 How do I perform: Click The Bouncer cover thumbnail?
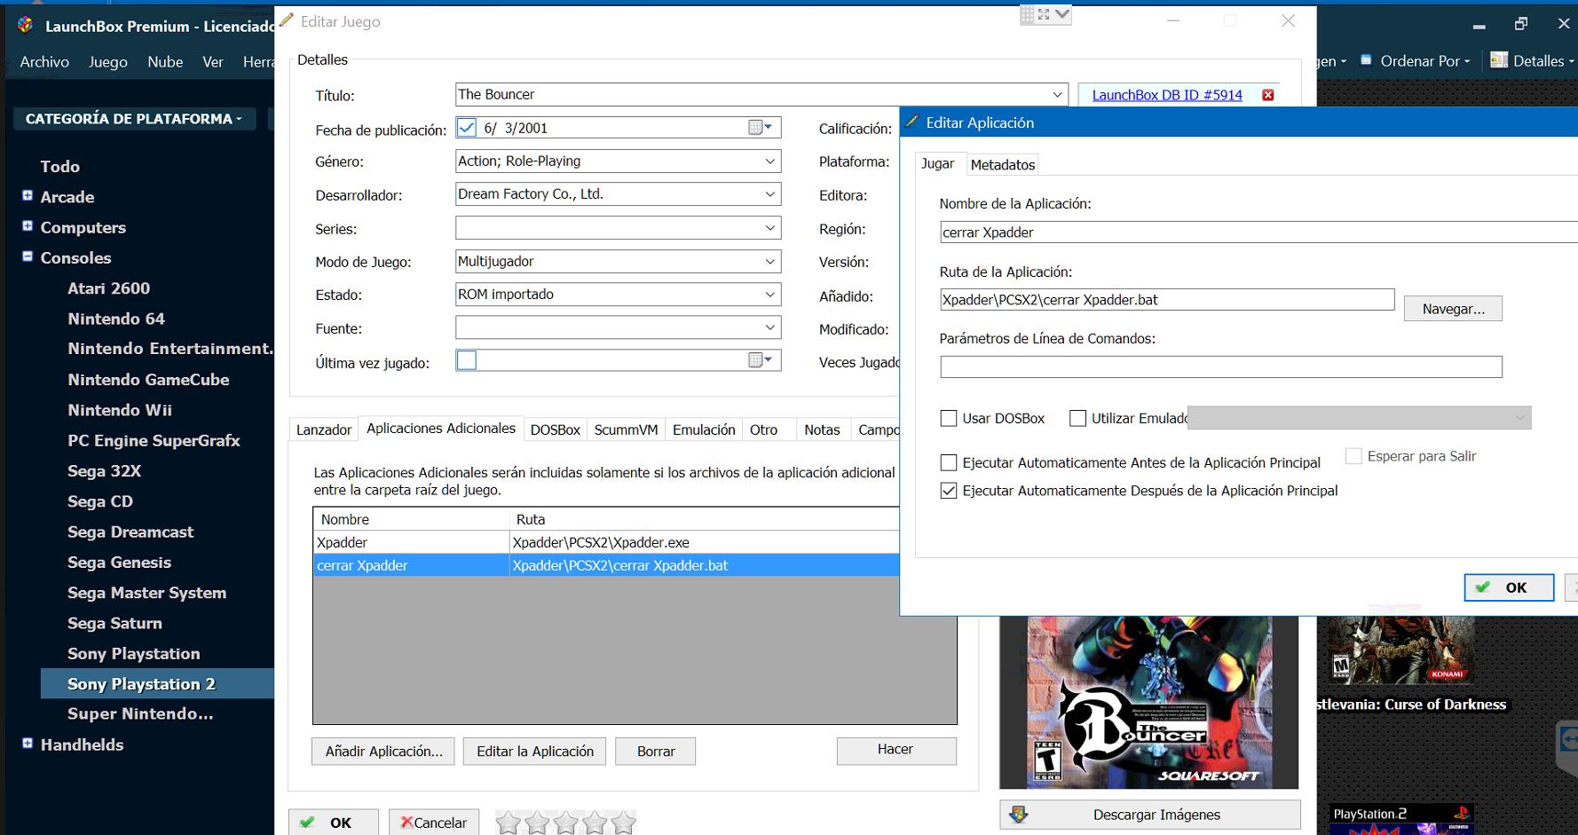(x=1148, y=702)
